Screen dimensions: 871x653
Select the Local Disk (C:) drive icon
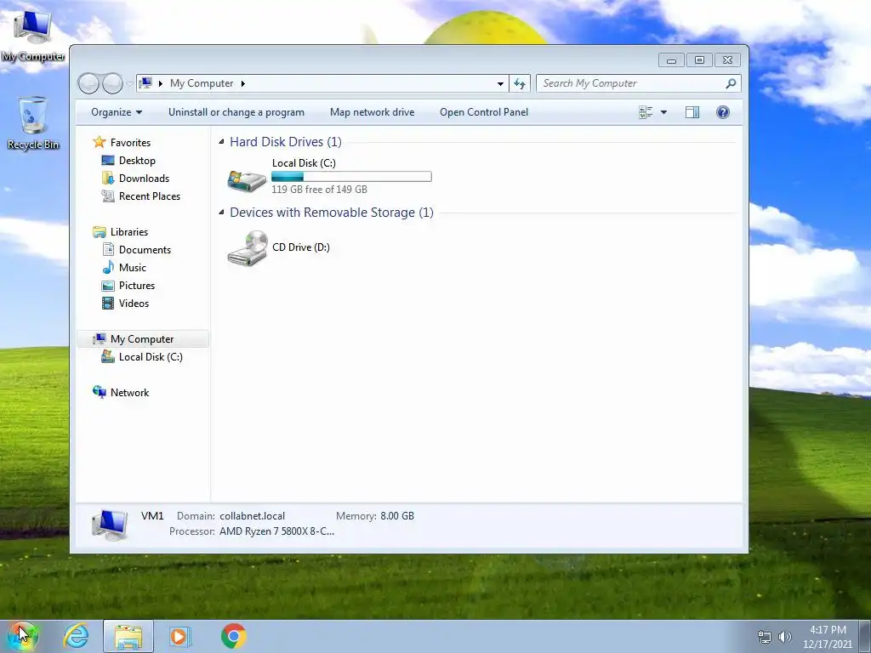tap(247, 180)
